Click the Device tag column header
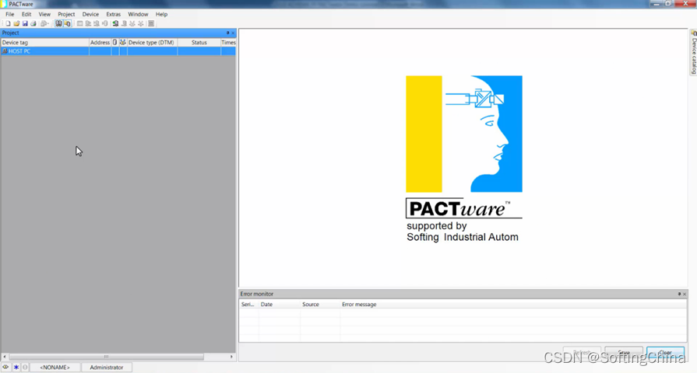This screenshot has height=373, width=697. click(45, 43)
